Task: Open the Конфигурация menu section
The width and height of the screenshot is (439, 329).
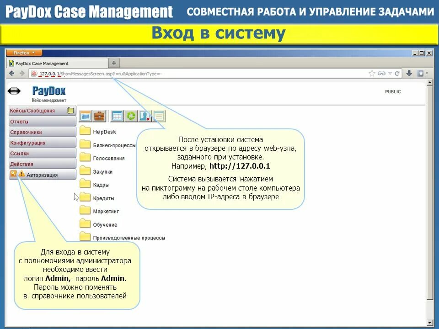Action: pos(43,143)
